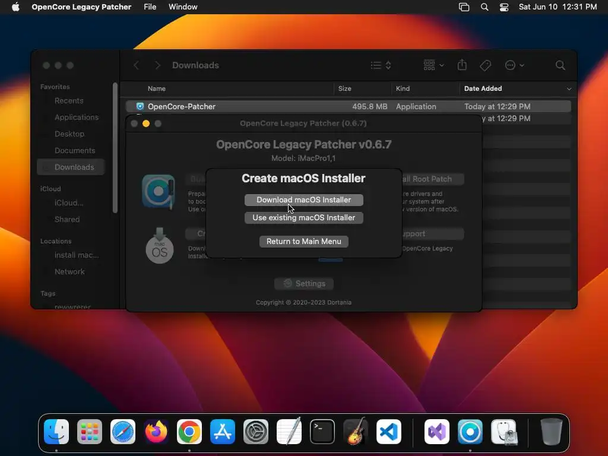Select OpenCore-Patcher file row
This screenshot has height=456, width=608.
click(x=348, y=106)
